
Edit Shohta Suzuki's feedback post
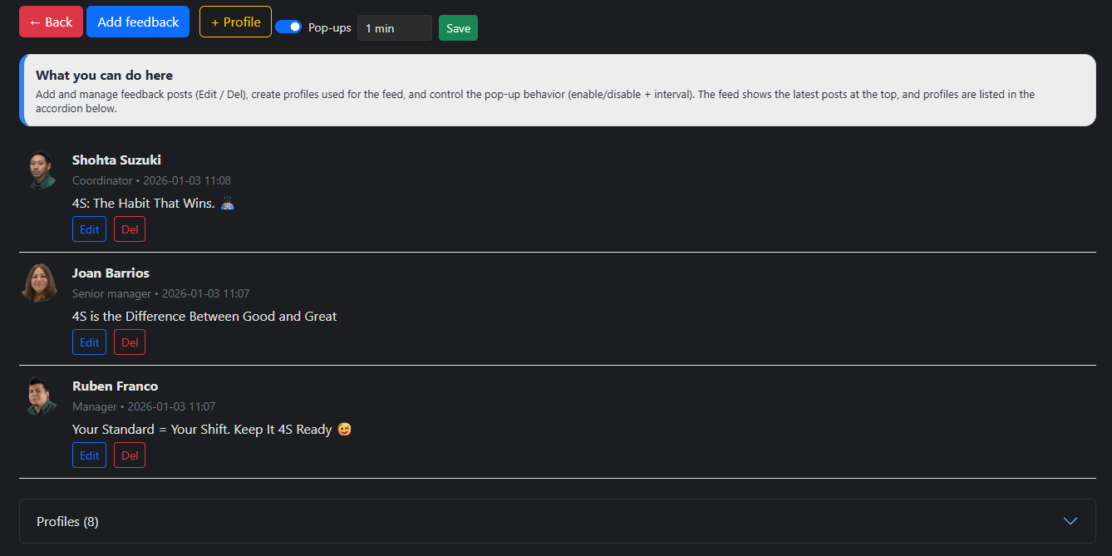[x=89, y=229]
